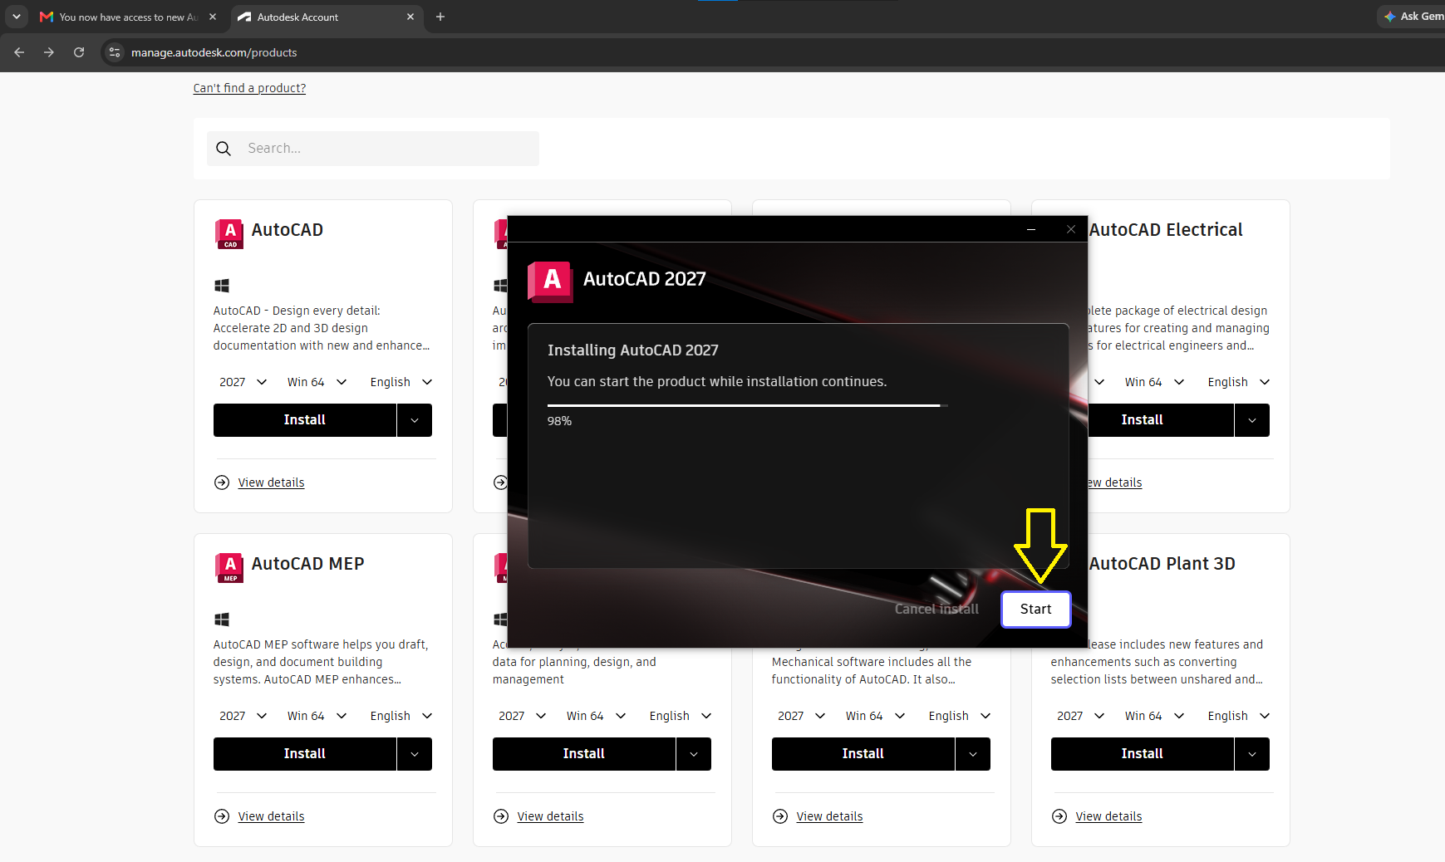Click arrow icon beside Mechanical card View details
This screenshot has height=862, width=1445.
(780, 816)
